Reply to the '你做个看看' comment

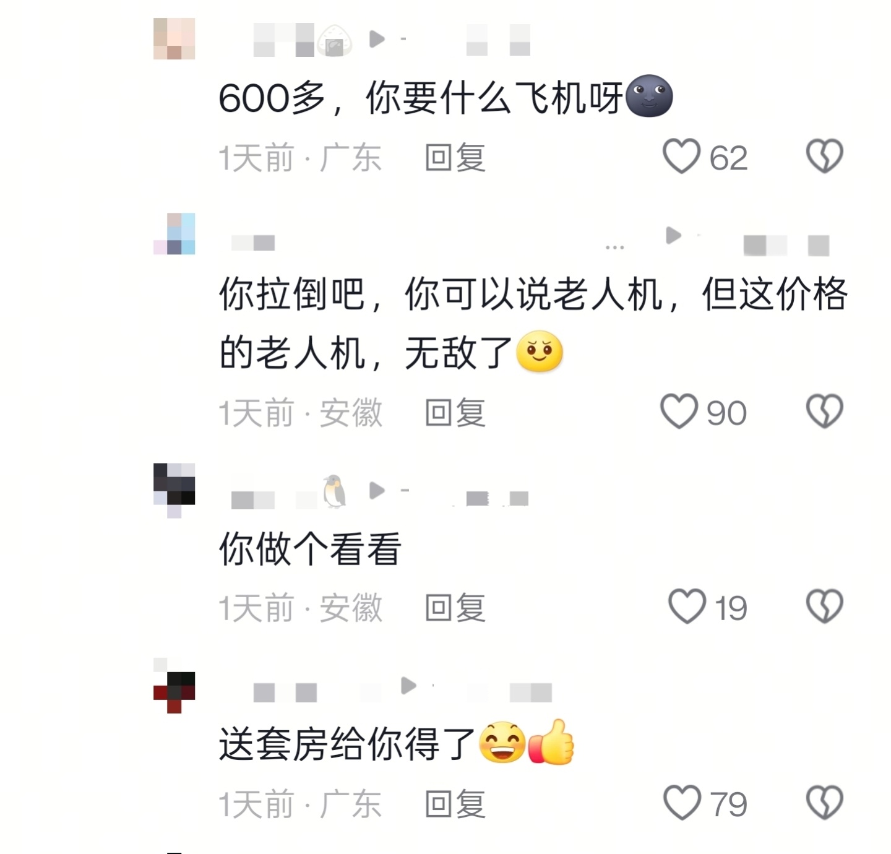[455, 608]
